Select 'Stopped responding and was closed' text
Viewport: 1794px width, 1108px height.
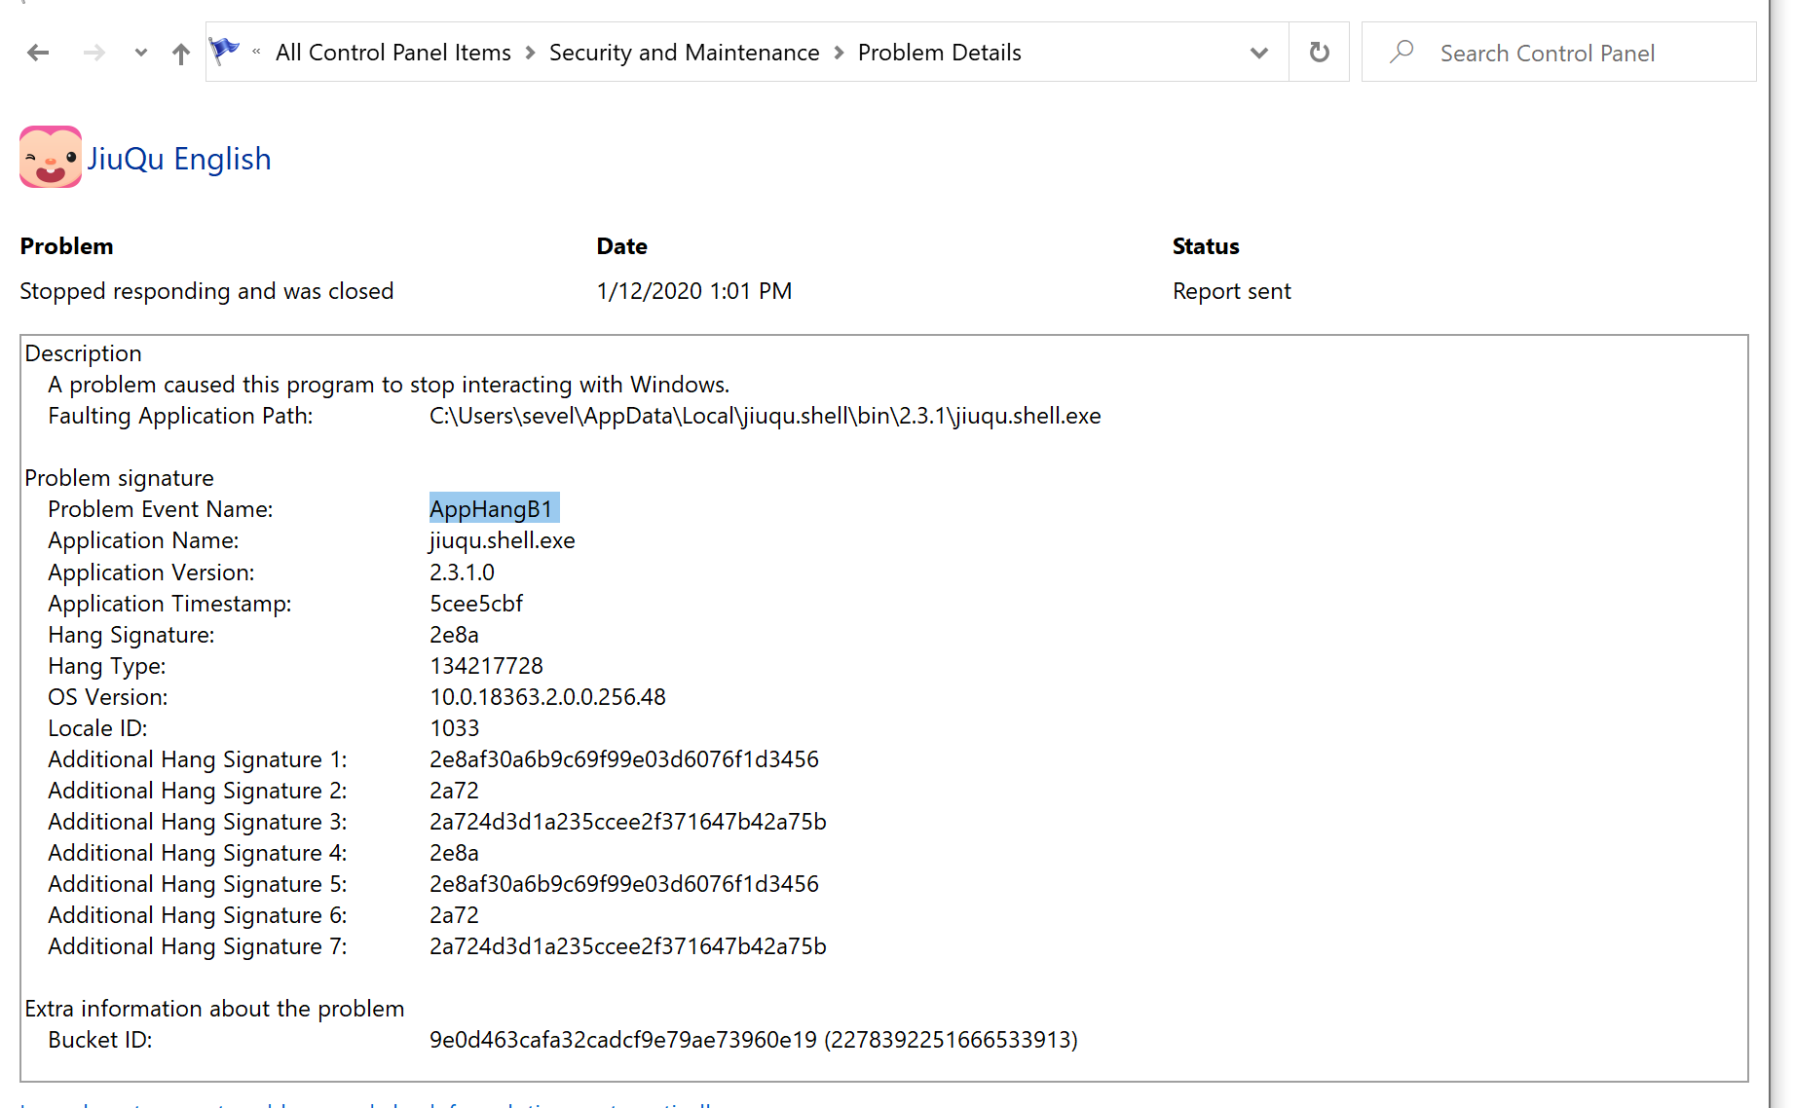[206, 291]
